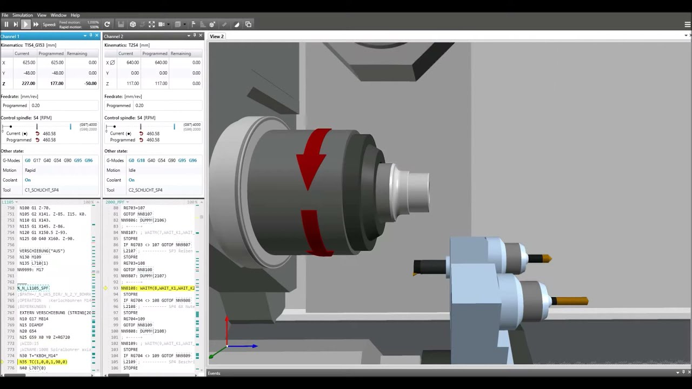Viewport: 692px width, 389px height.
Task: Collapse Channel 2 code editor arrow
Action: pyautogui.click(x=201, y=202)
